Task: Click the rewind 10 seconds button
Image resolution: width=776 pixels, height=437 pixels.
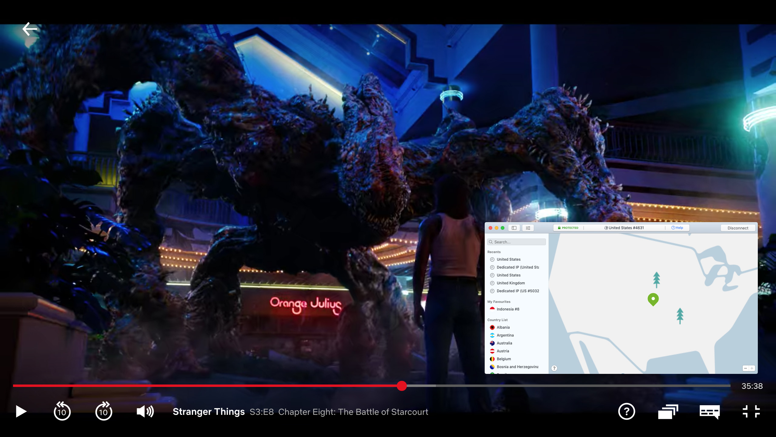Action: (62, 412)
